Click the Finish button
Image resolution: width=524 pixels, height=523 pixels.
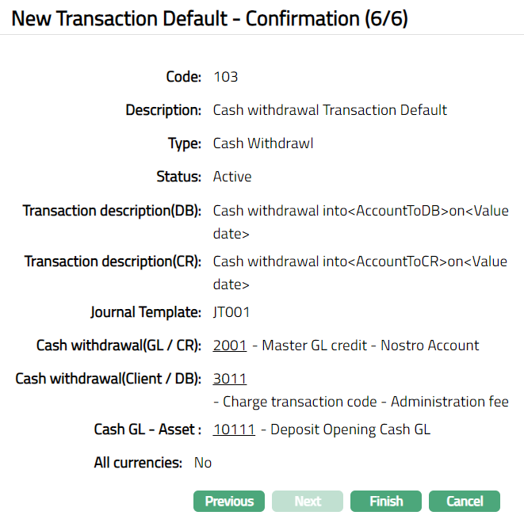click(x=386, y=501)
